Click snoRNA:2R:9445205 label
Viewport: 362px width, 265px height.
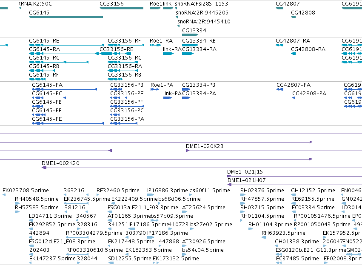[x=202, y=12]
